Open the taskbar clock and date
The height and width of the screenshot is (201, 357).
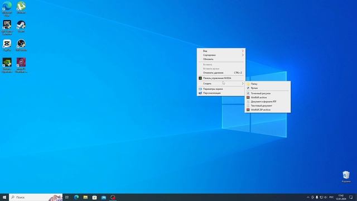tap(341, 197)
